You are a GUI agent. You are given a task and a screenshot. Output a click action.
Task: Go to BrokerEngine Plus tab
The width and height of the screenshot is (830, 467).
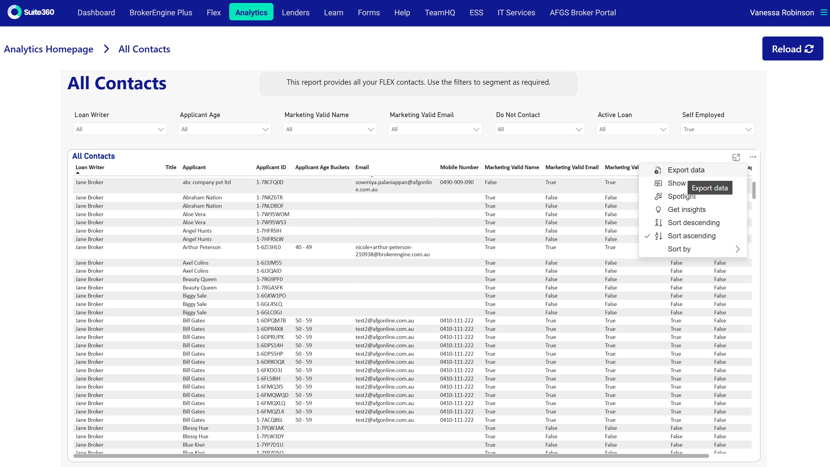(x=160, y=13)
